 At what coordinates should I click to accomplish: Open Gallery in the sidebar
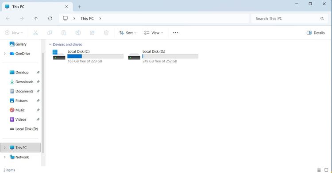[x=18, y=44]
